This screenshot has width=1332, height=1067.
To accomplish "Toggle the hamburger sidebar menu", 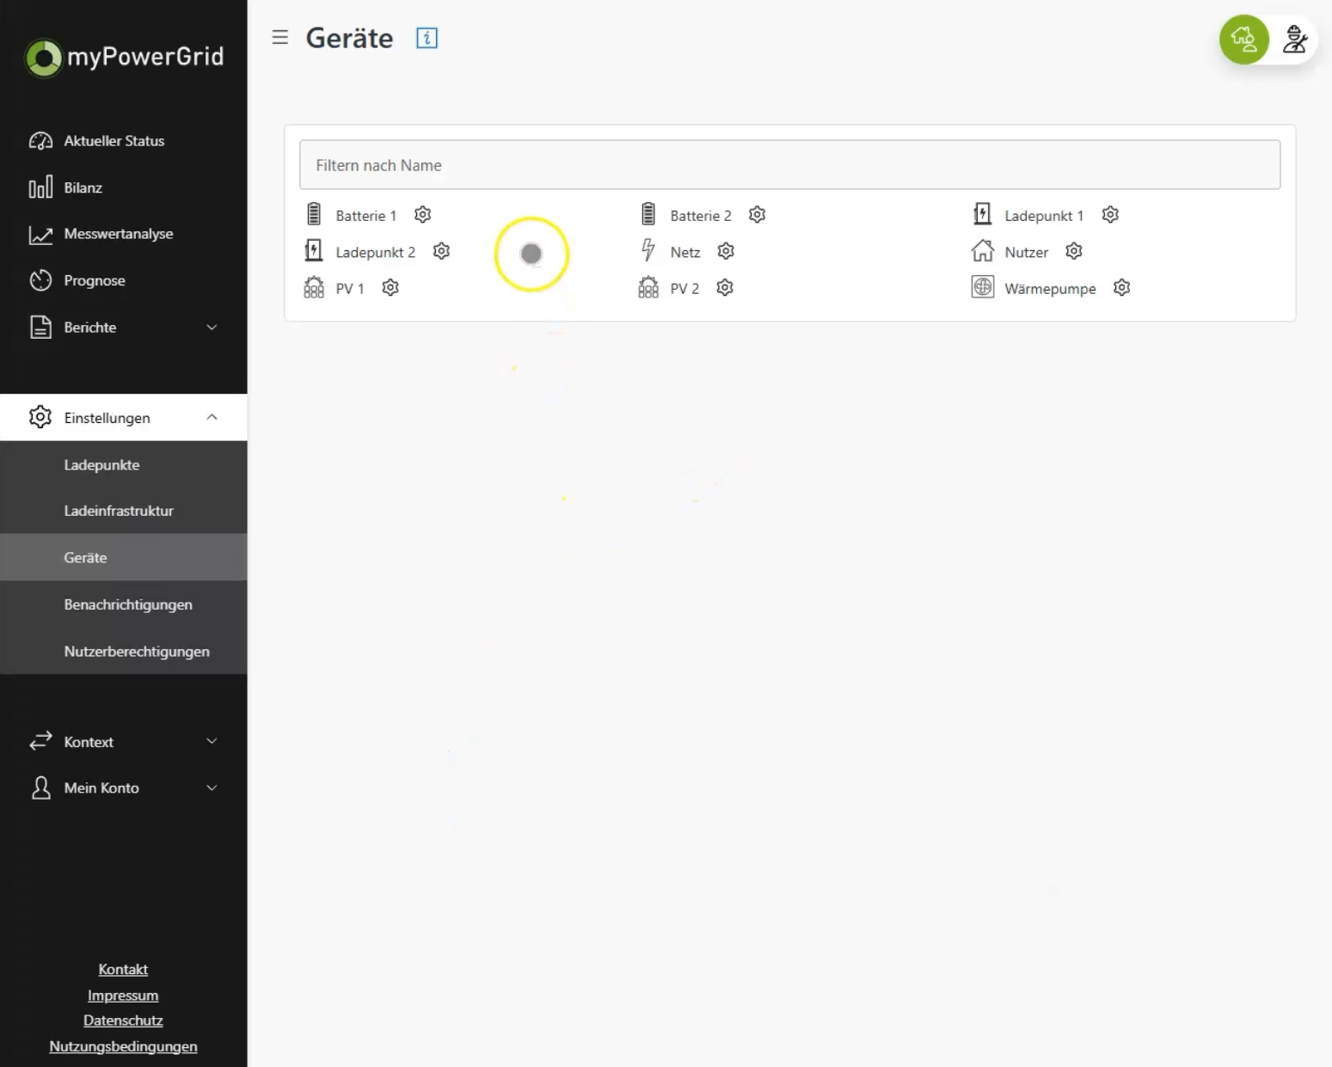I will 279,37.
